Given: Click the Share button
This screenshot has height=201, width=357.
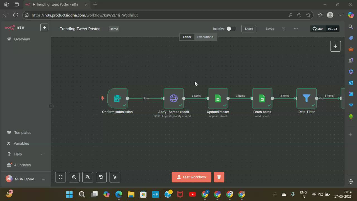Looking at the screenshot, I should tap(249, 29).
